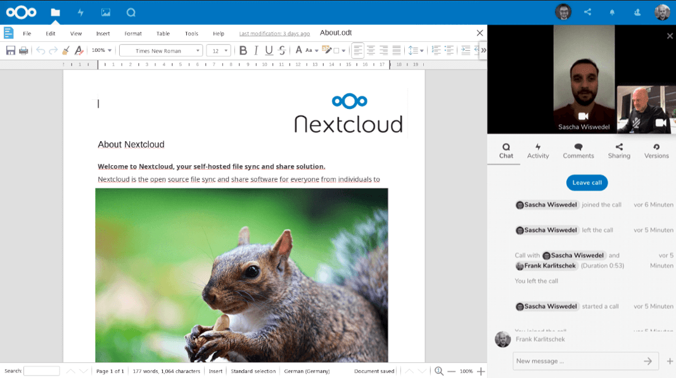
Task: Switch to the Comments tab
Action: 578,151
